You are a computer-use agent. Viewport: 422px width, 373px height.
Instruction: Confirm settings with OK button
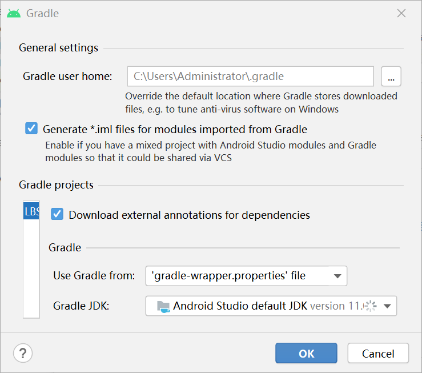(306, 354)
